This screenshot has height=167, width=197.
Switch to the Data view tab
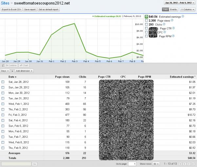[165, 10]
